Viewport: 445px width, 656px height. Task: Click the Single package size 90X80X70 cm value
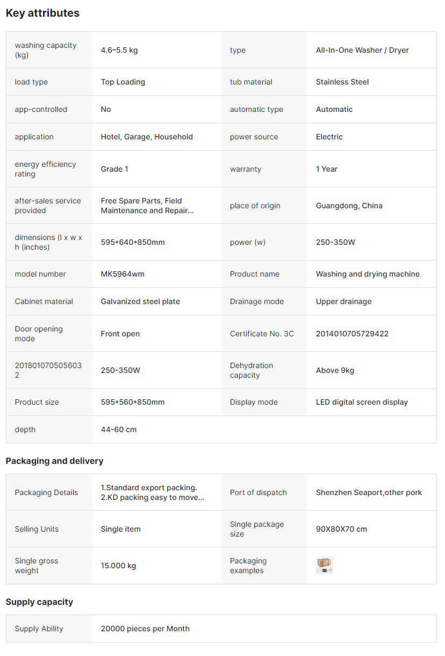point(341,529)
